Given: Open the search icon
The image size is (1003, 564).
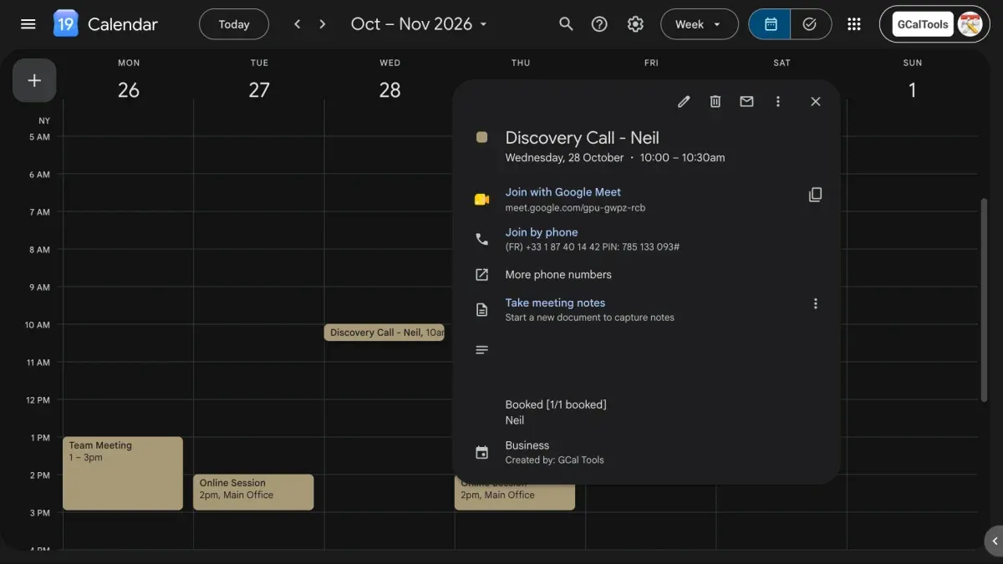Looking at the screenshot, I should 566,24.
